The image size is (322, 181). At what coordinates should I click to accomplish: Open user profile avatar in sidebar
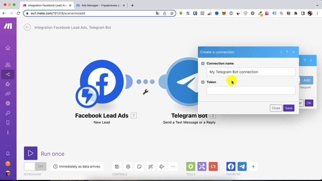(8, 173)
